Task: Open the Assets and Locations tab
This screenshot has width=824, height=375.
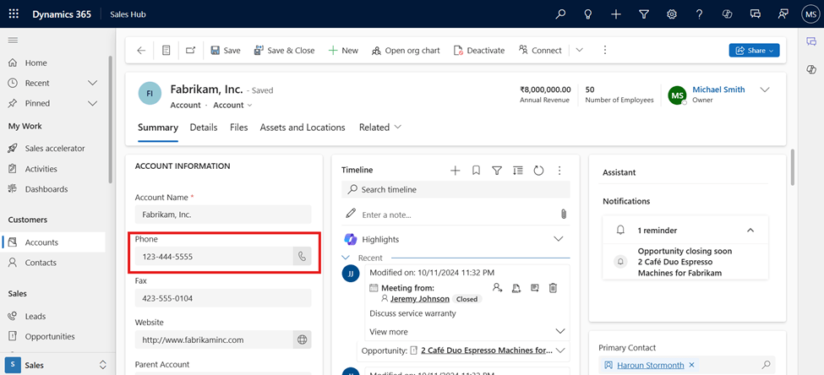Action: point(302,128)
